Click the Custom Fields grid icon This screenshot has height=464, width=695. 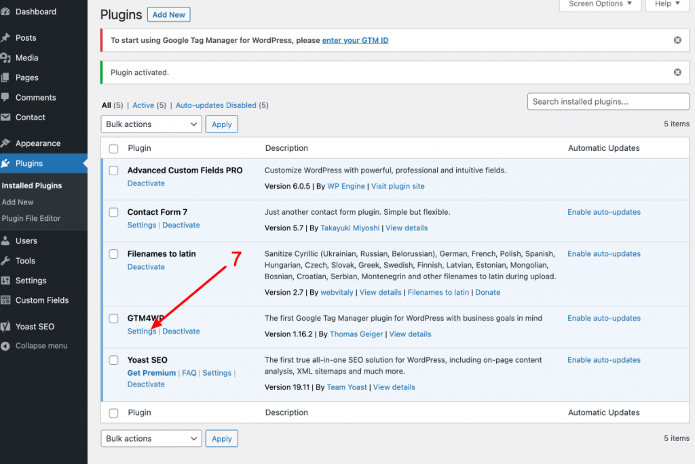[x=5, y=300]
